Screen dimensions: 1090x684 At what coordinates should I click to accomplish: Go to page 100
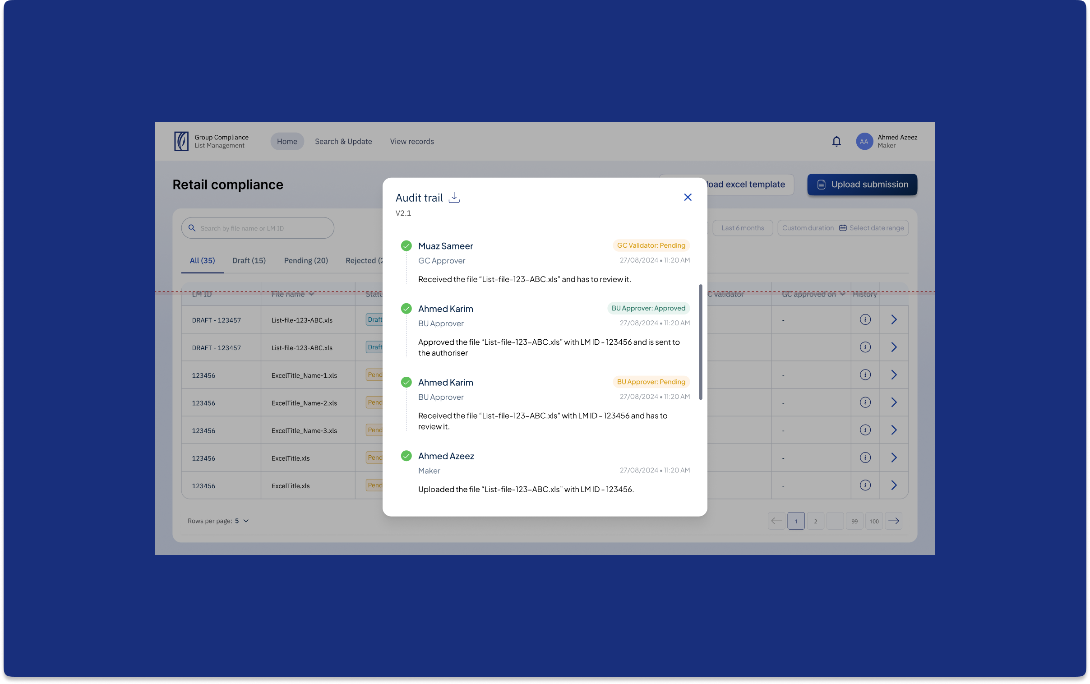pos(873,521)
